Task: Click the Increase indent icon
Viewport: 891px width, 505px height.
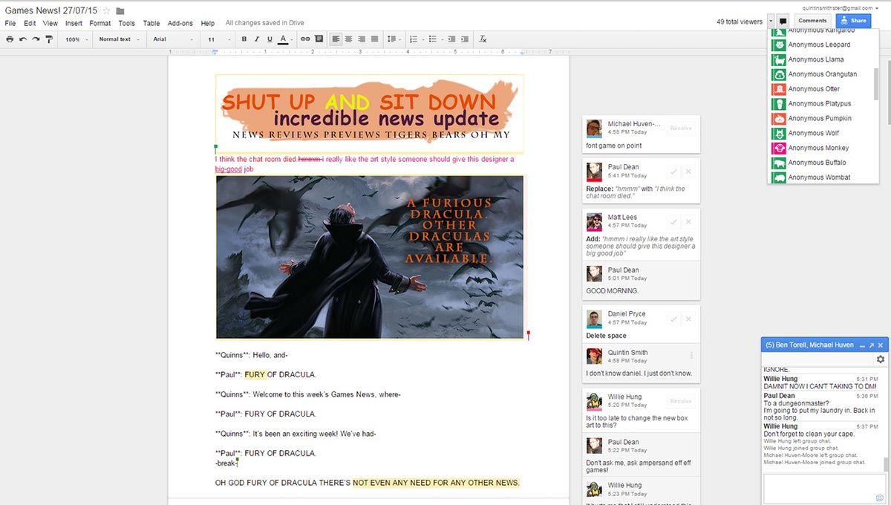Action: [466, 39]
